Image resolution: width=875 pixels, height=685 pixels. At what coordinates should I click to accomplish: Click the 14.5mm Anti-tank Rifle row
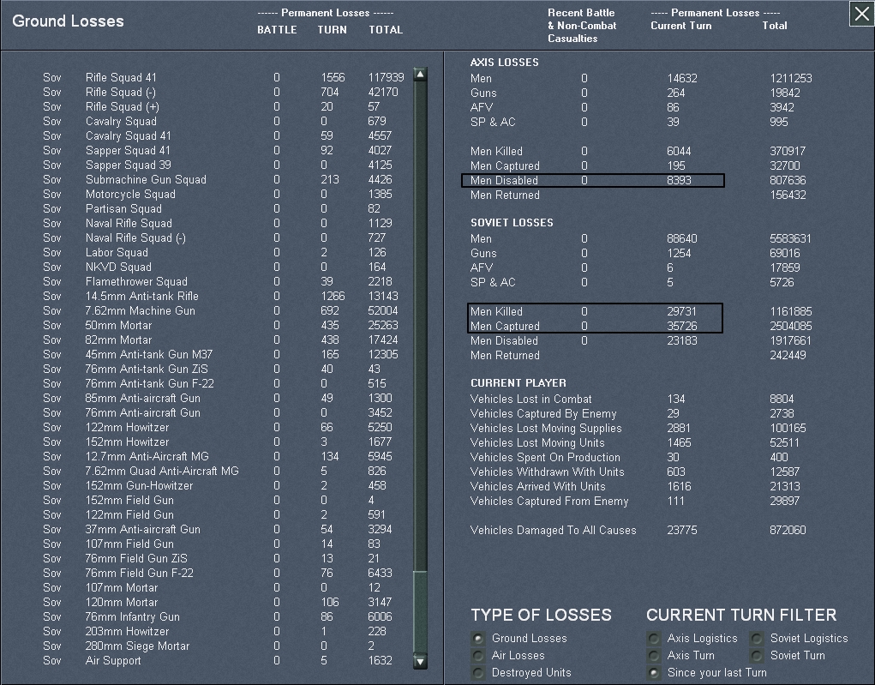(x=223, y=296)
